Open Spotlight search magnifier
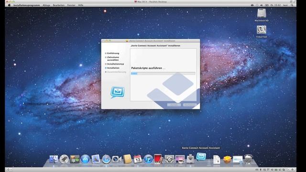 tap(292, 5)
